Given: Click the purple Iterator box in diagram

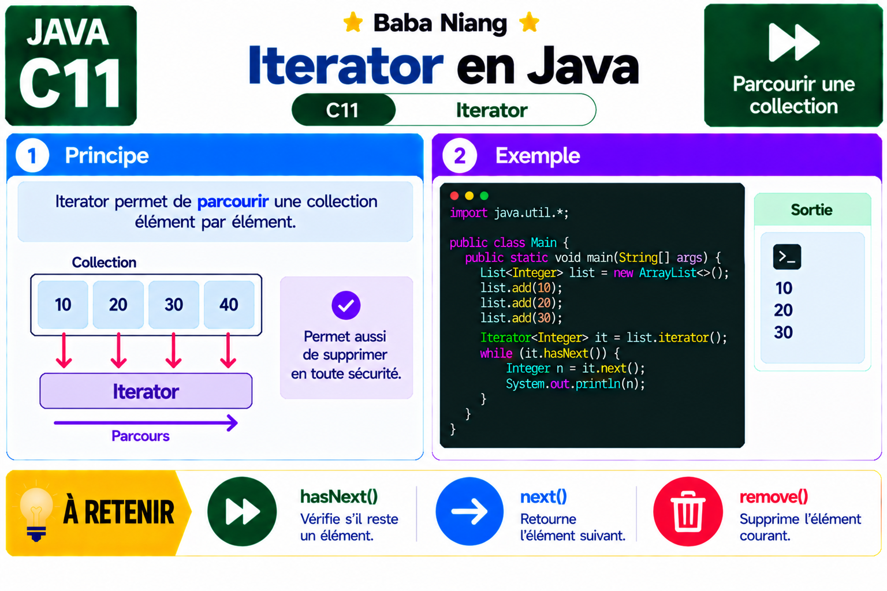Looking at the screenshot, I should pyautogui.click(x=146, y=391).
